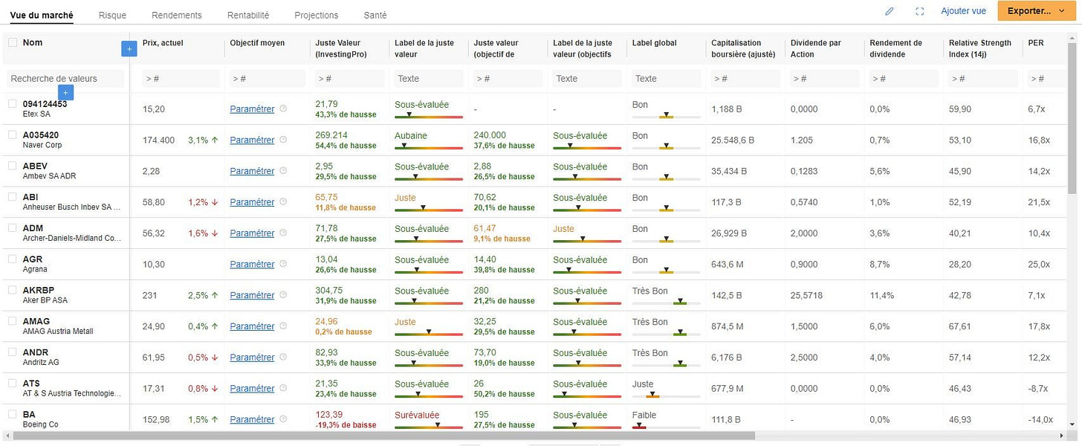
Task: Expand the screener table with the fullscreen icon
Action: (x=920, y=10)
